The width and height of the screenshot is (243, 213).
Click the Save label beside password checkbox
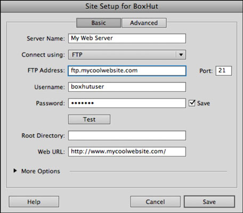(204, 103)
